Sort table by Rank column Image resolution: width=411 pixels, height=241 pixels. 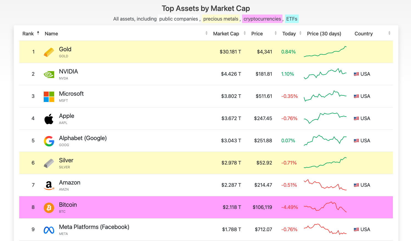point(38,33)
